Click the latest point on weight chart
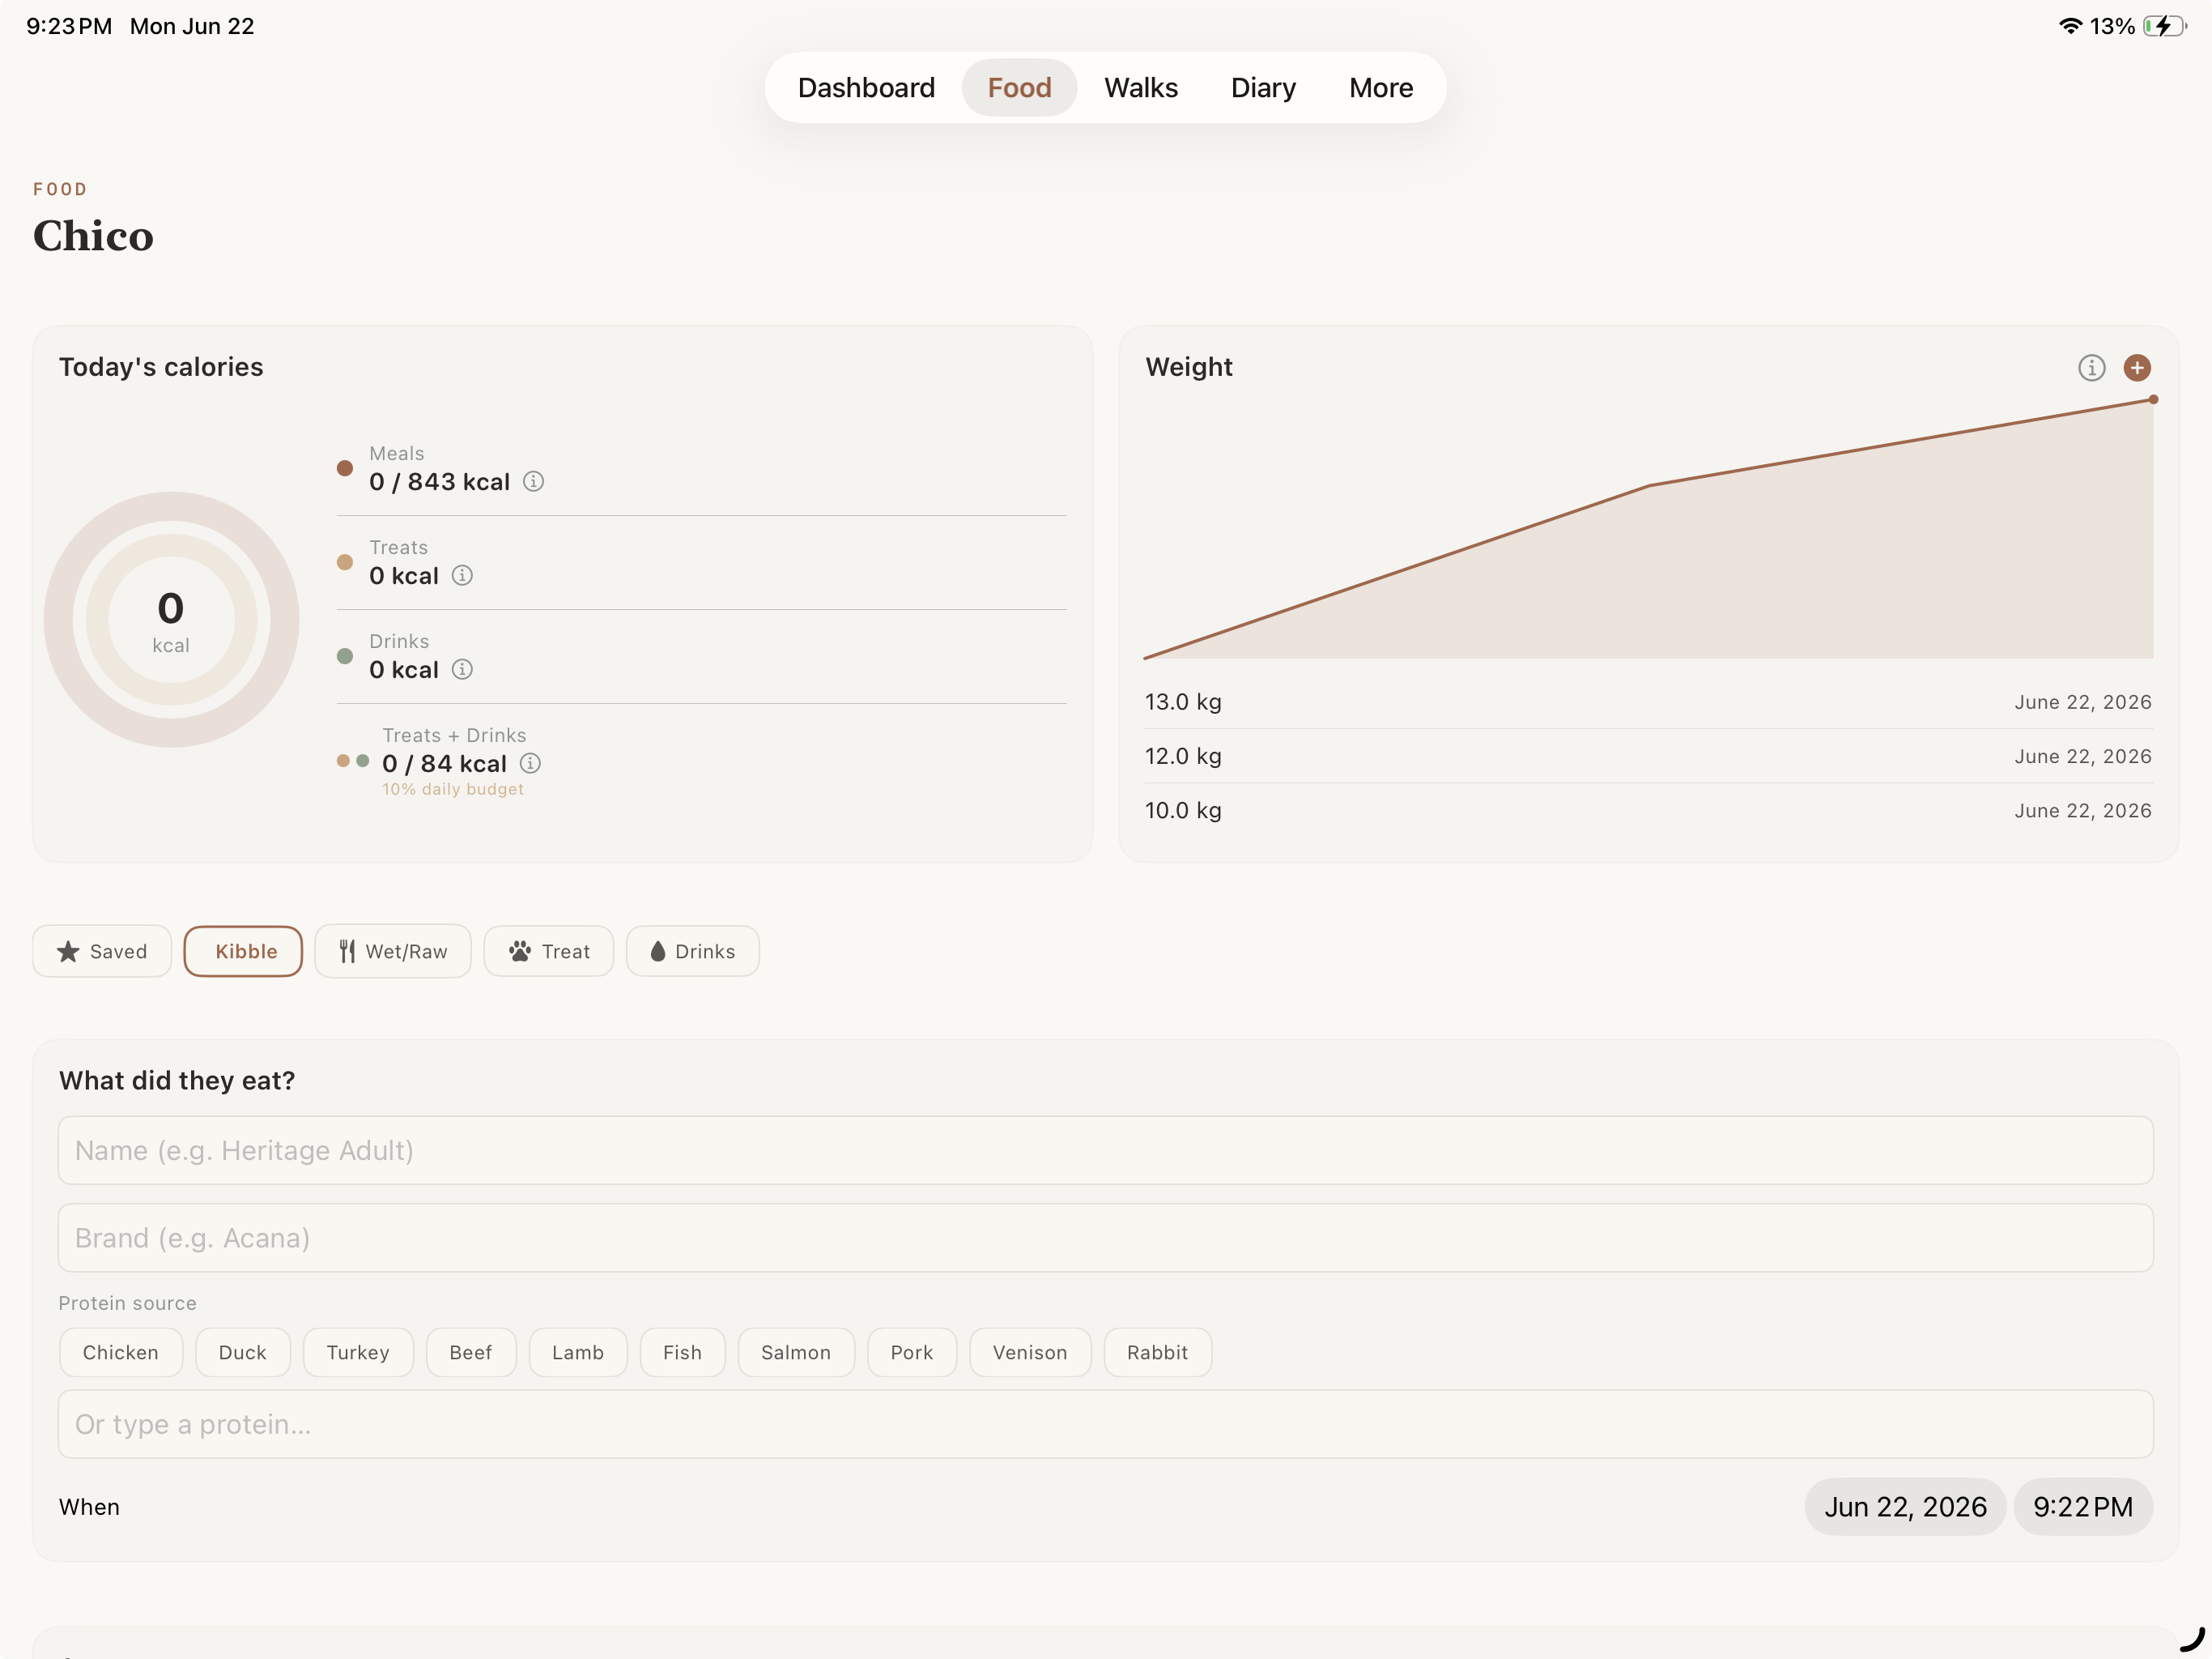The image size is (2212, 1659). tap(2153, 399)
